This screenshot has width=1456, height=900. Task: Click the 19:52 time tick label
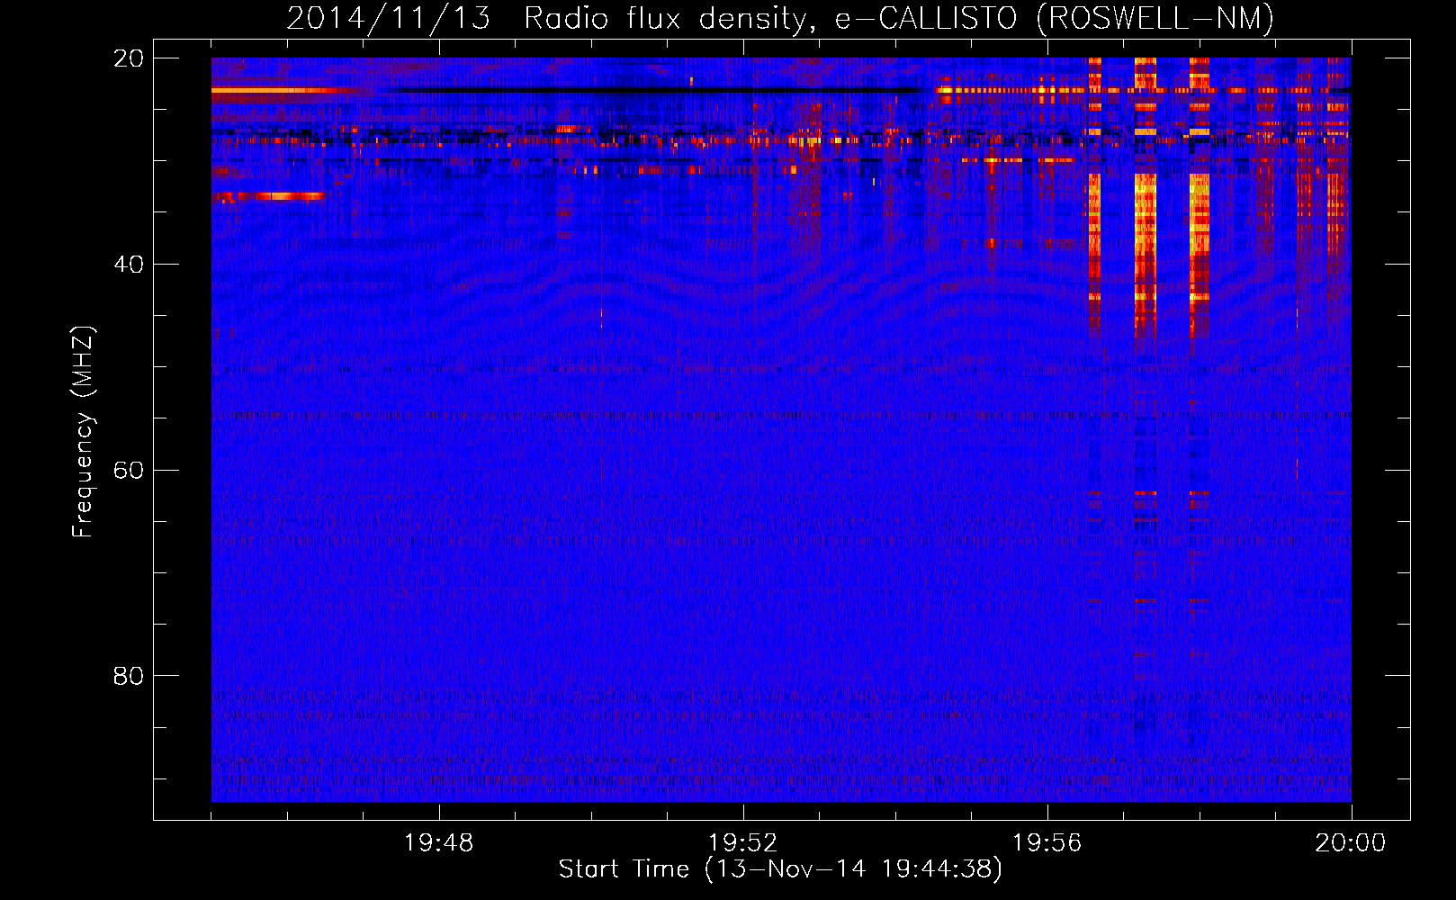pyautogui.click(x=743, y=843)
